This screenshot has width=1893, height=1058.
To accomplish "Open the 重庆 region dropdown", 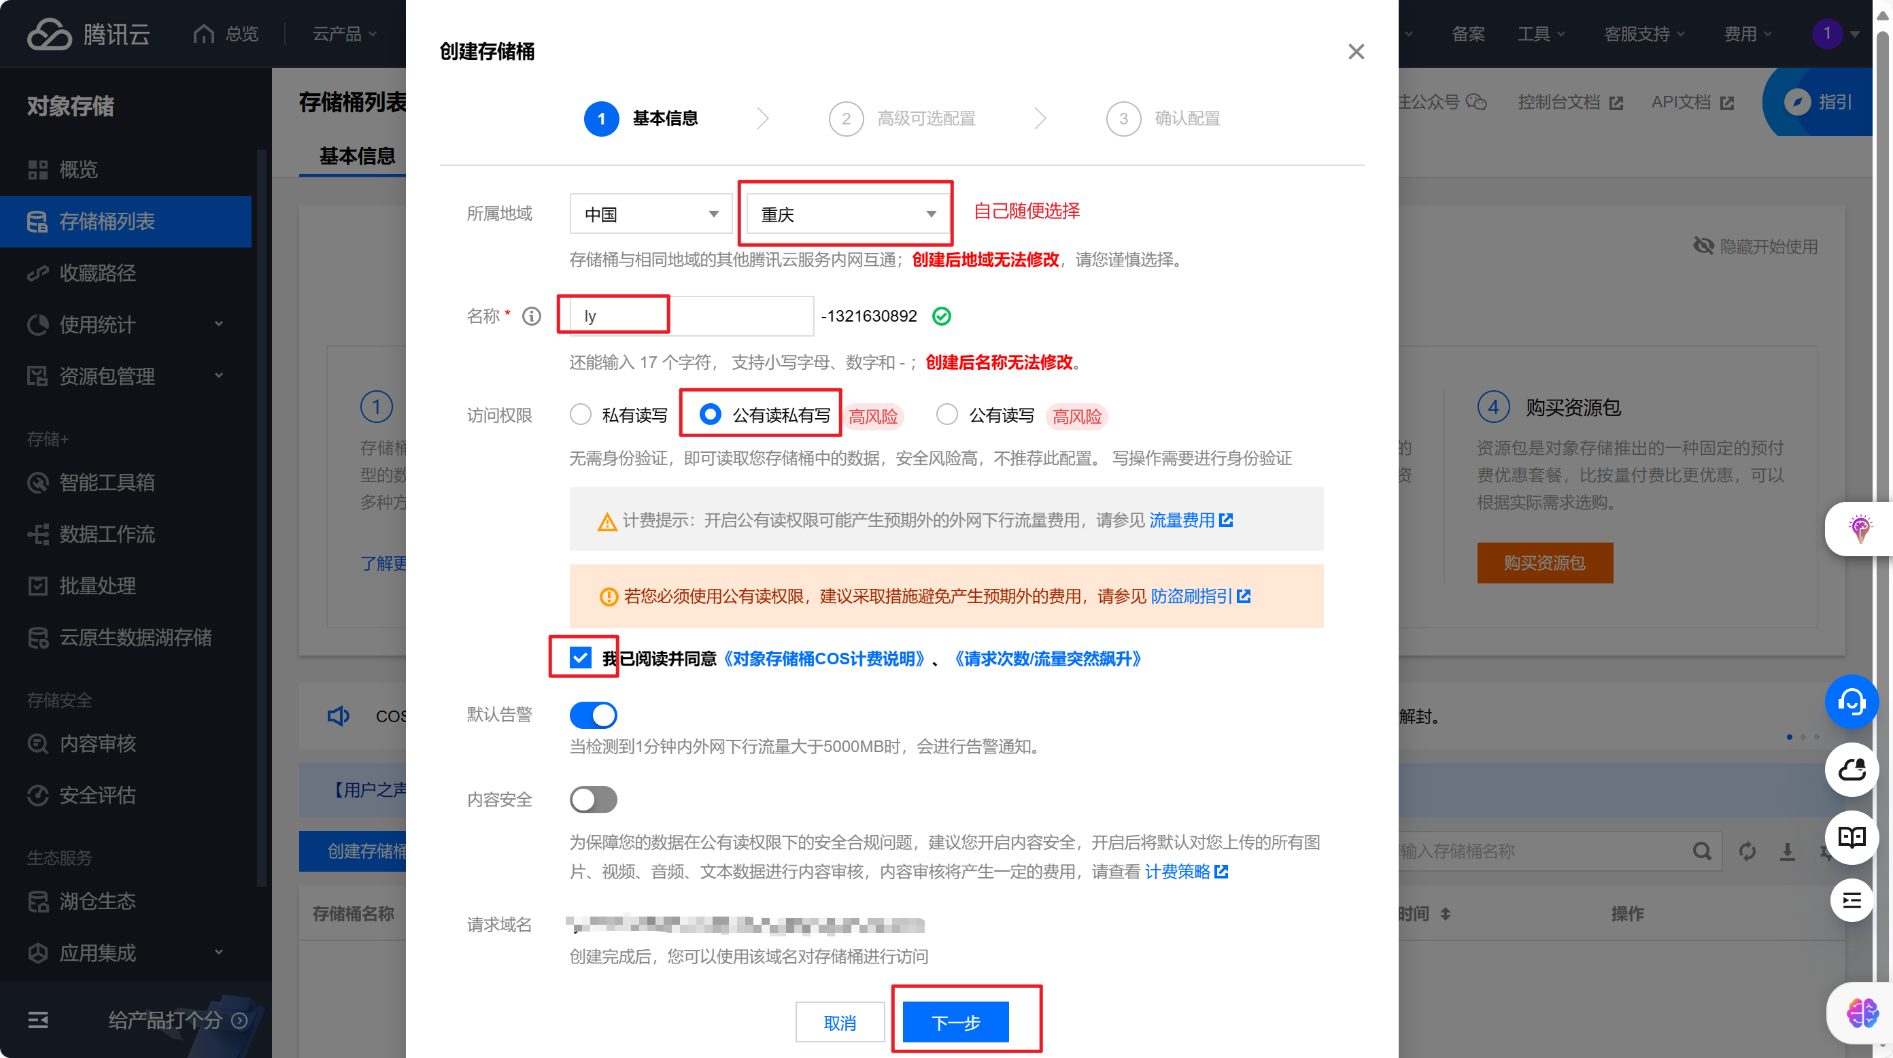I will 848,214.
